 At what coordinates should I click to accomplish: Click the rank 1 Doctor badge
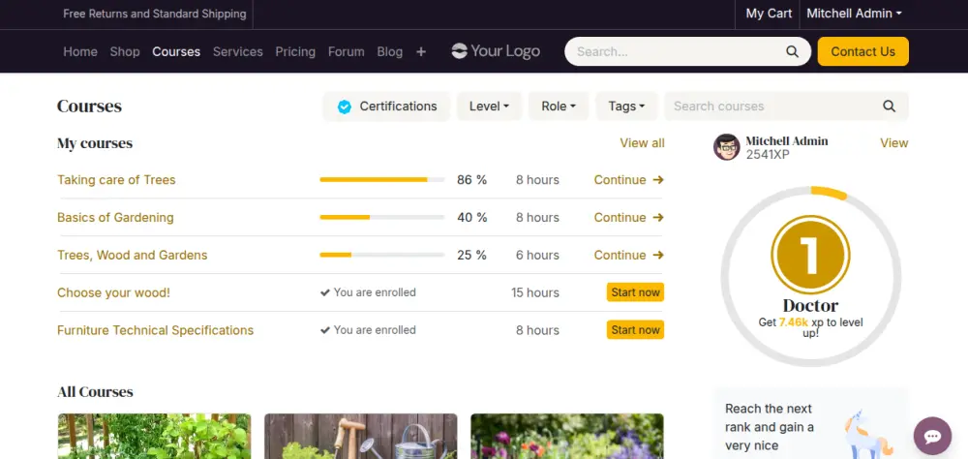810,255
